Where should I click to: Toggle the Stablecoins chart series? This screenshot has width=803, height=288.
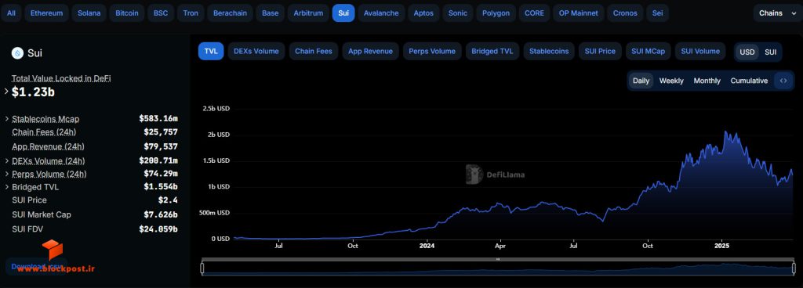[x=549, y=51]
